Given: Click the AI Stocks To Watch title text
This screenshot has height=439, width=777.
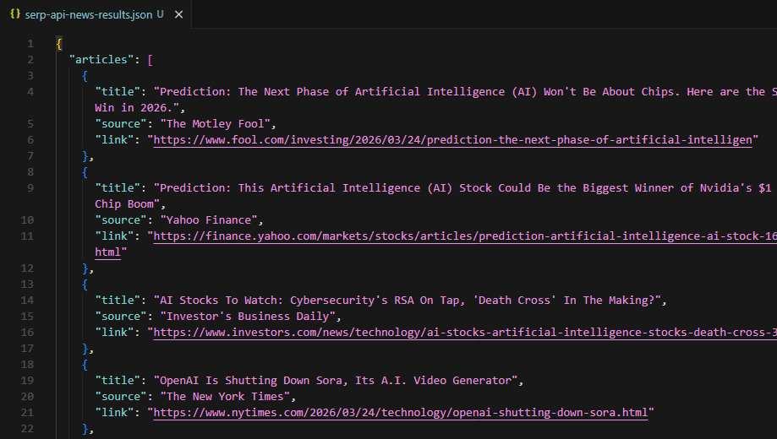Looking at the screenshot, I should [x=408, y=301].
